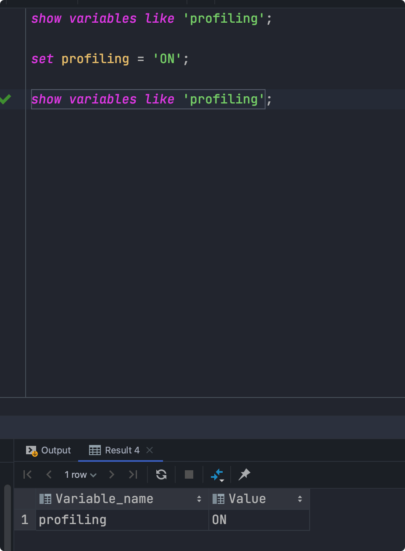
Task: Select row number 1 in result grid
Action: click(x=25, y=520)
